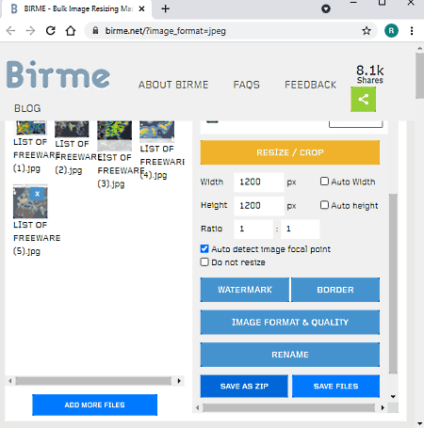Screen dimensions: 424x428
Task: Open the About Birme page
Action: click(173, 85)
